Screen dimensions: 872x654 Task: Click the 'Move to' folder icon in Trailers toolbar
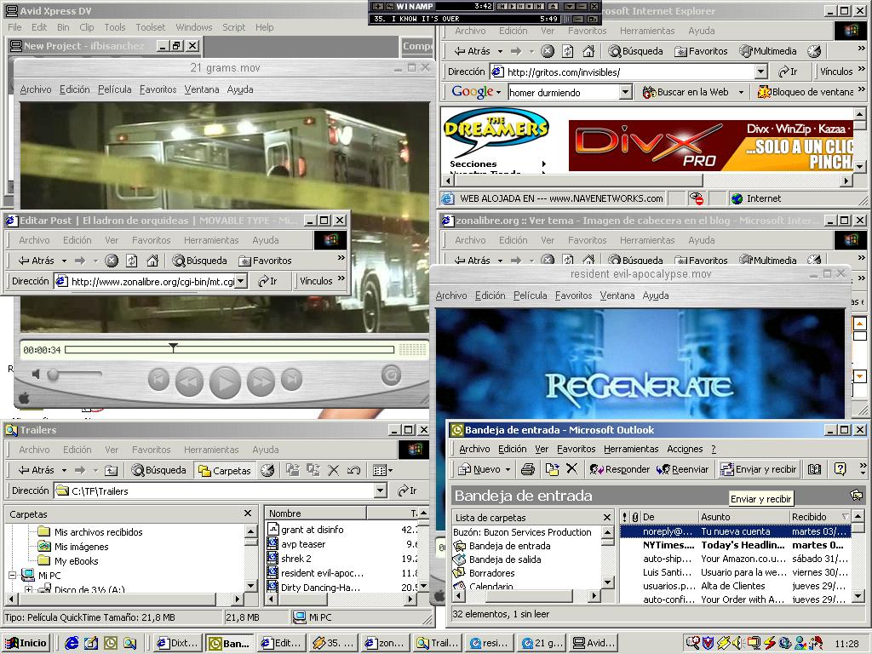coord(293,470)
